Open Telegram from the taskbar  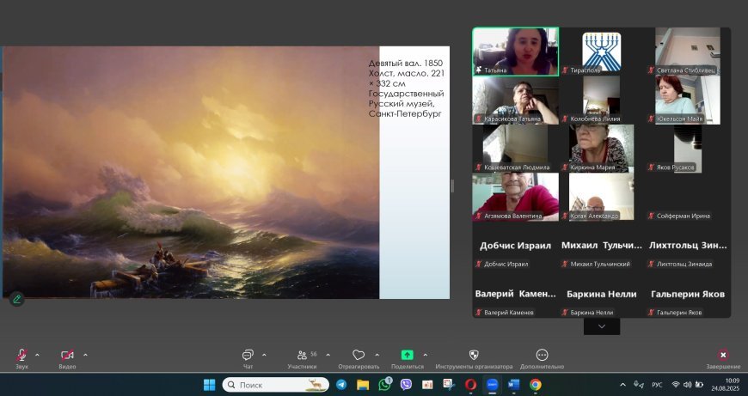tap(341, 385)
